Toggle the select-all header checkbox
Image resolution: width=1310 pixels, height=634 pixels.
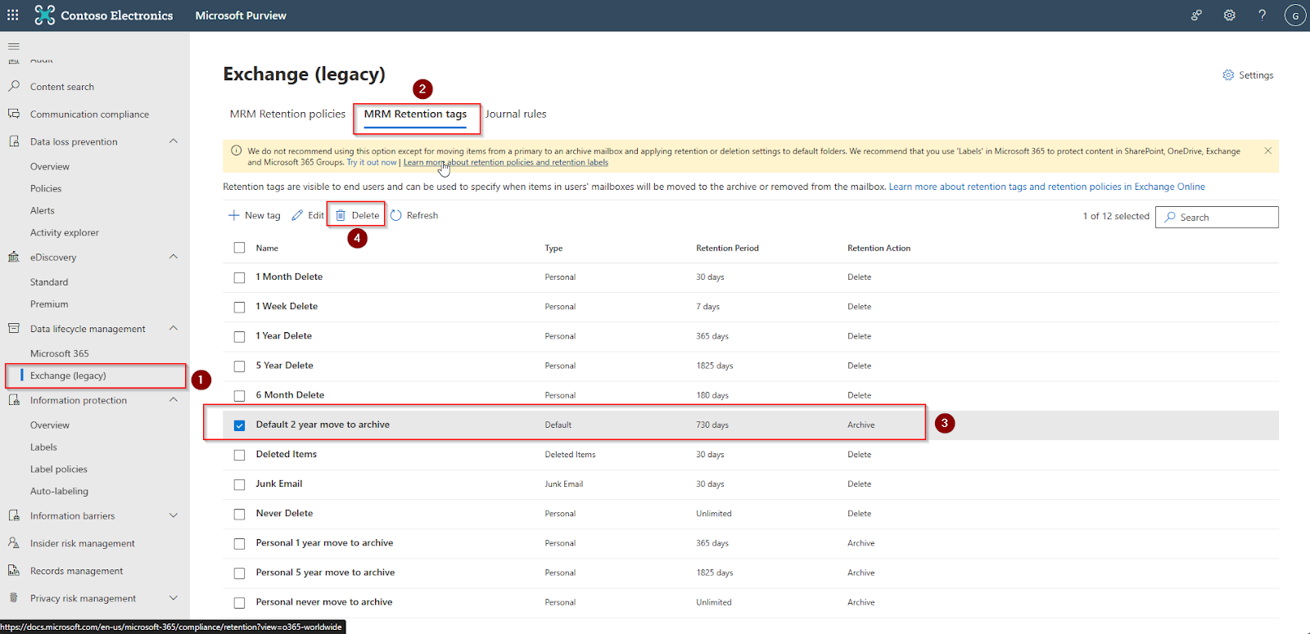239,248
